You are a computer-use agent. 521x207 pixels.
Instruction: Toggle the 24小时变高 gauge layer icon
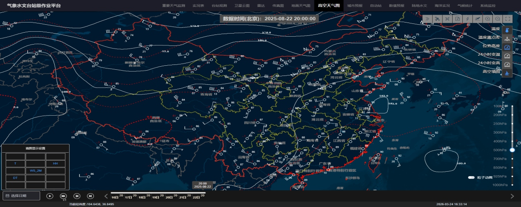(507, 65)
